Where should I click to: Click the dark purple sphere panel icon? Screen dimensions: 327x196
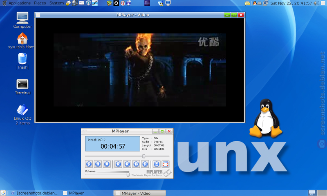point(147,3)
